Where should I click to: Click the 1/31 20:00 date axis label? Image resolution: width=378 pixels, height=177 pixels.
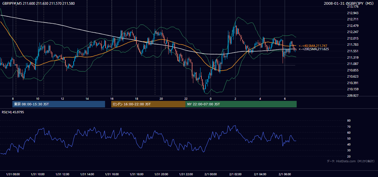tap(161, 174)
